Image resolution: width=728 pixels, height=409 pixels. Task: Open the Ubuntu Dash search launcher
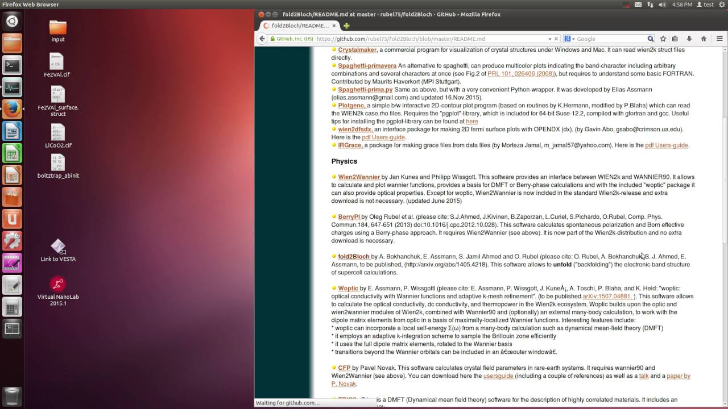(12, 22)
